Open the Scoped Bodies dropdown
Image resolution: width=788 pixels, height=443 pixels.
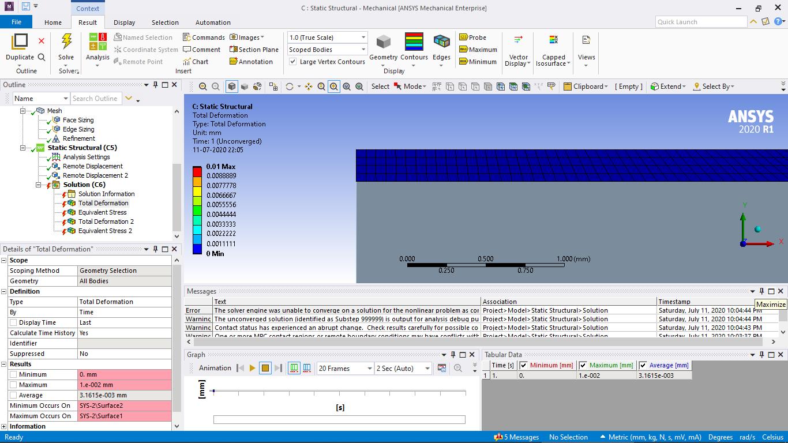327,50
